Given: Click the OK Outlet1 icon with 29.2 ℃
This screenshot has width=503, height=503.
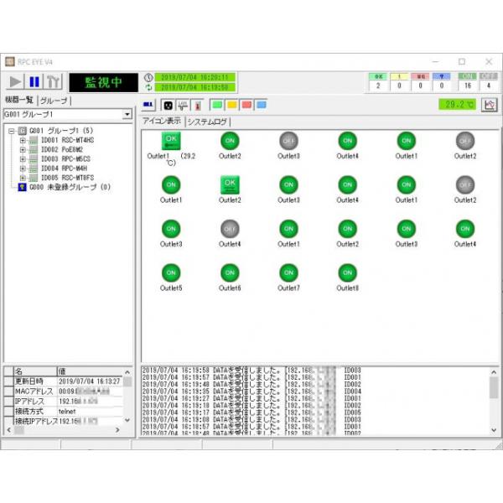Looking at the screenshot, I should [x=171, y=141].
